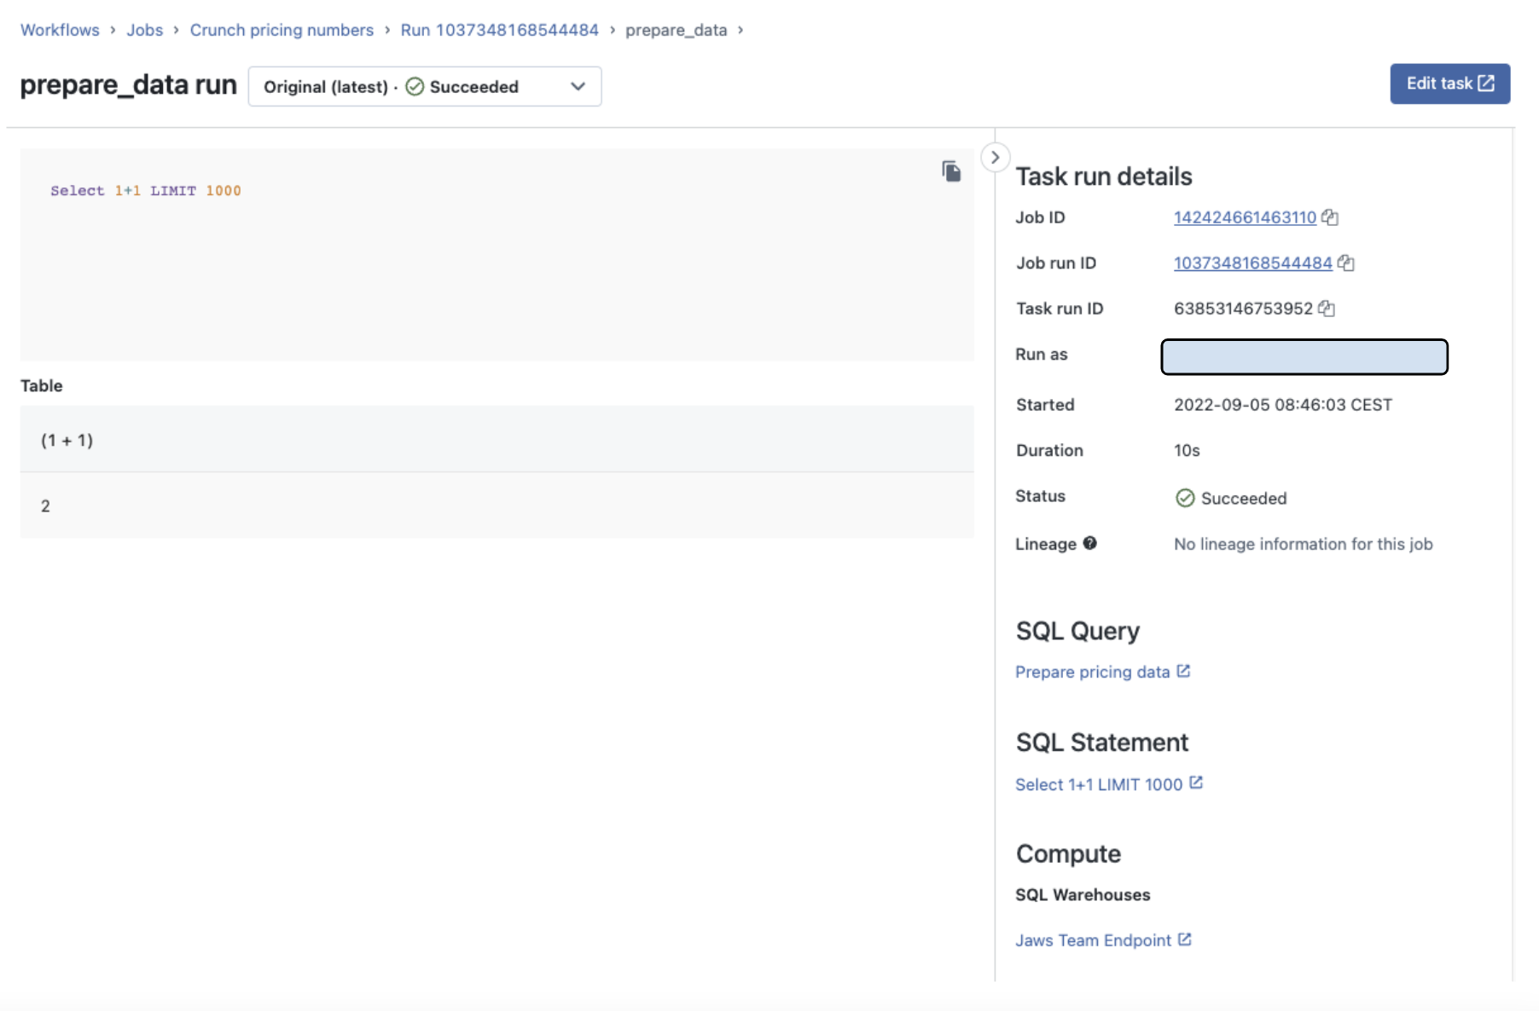Click the Lineage help question mark icon

click(x=1089, y=543)
